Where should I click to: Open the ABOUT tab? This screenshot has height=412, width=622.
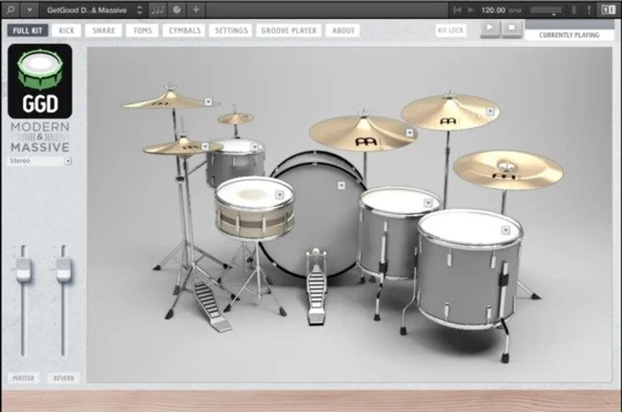click(x=343, y=31)
